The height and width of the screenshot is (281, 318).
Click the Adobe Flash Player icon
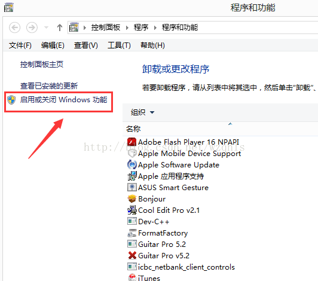pos(132,142)
